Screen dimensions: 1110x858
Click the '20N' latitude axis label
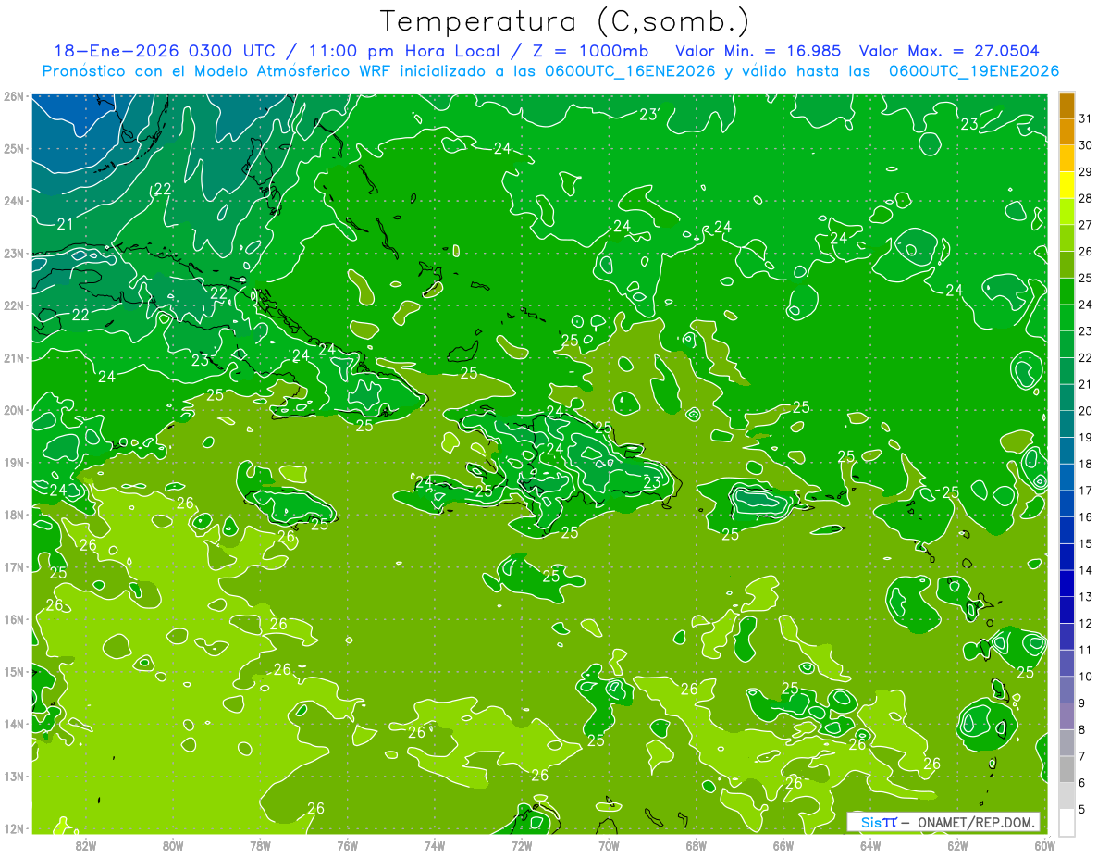point(14,410)
